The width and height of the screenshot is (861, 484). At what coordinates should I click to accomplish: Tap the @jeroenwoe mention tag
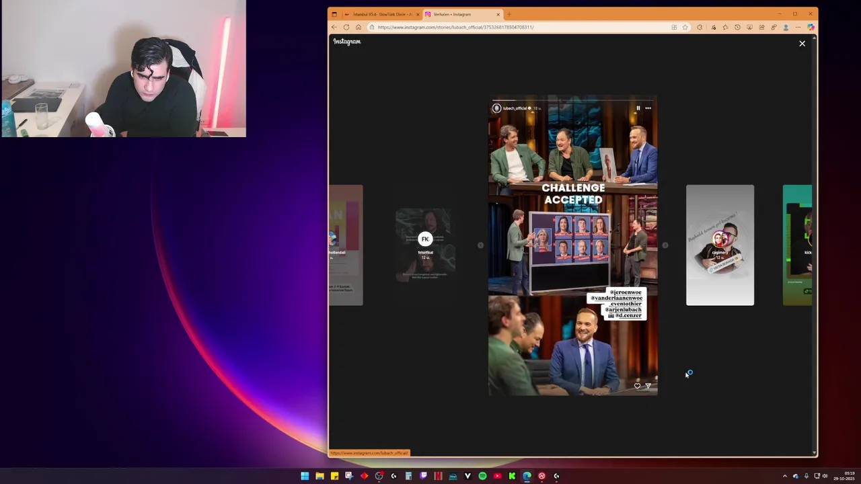click(625, 292)
